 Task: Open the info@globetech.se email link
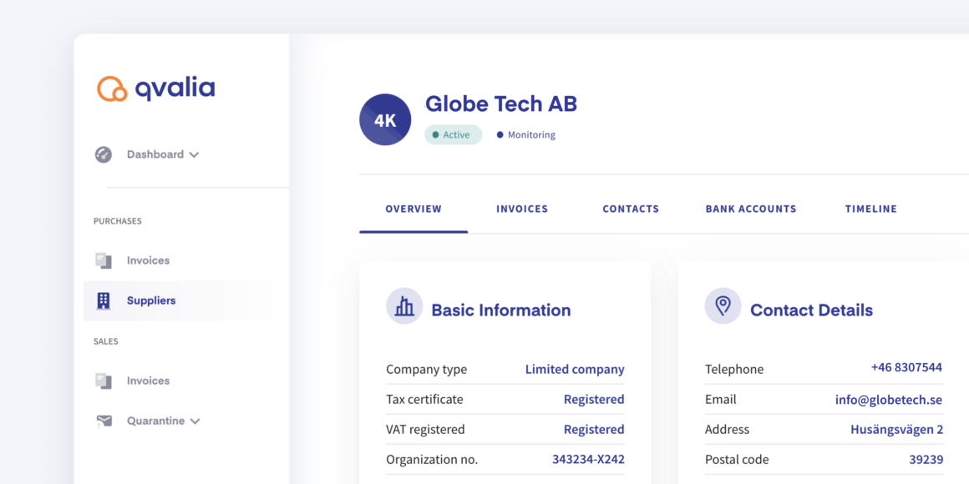point(889,400)
